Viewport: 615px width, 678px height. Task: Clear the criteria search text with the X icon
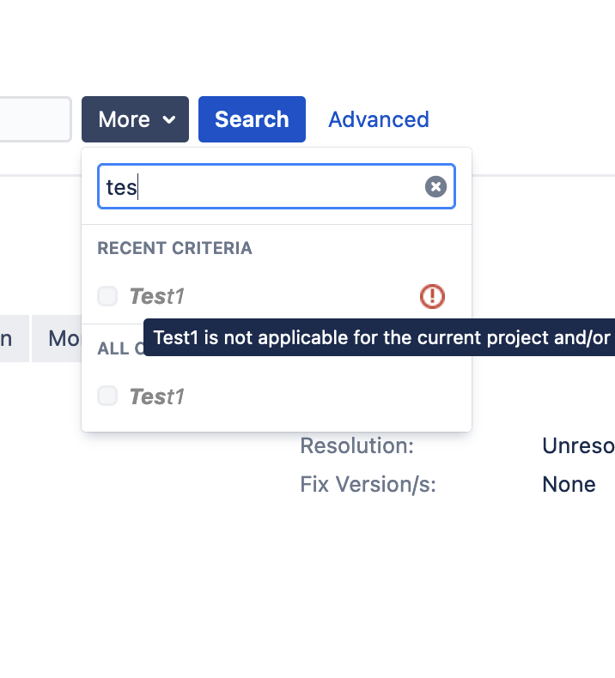(435, 187)
